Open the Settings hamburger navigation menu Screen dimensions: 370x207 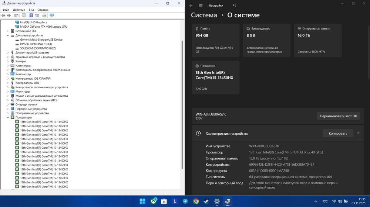[x=201, y=6]
